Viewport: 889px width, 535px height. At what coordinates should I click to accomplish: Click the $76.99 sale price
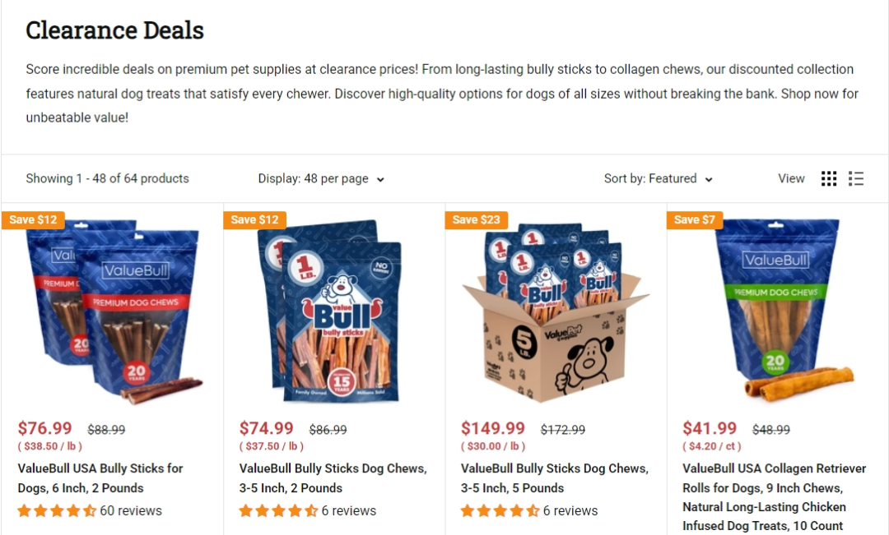click(x=45, y=428)
